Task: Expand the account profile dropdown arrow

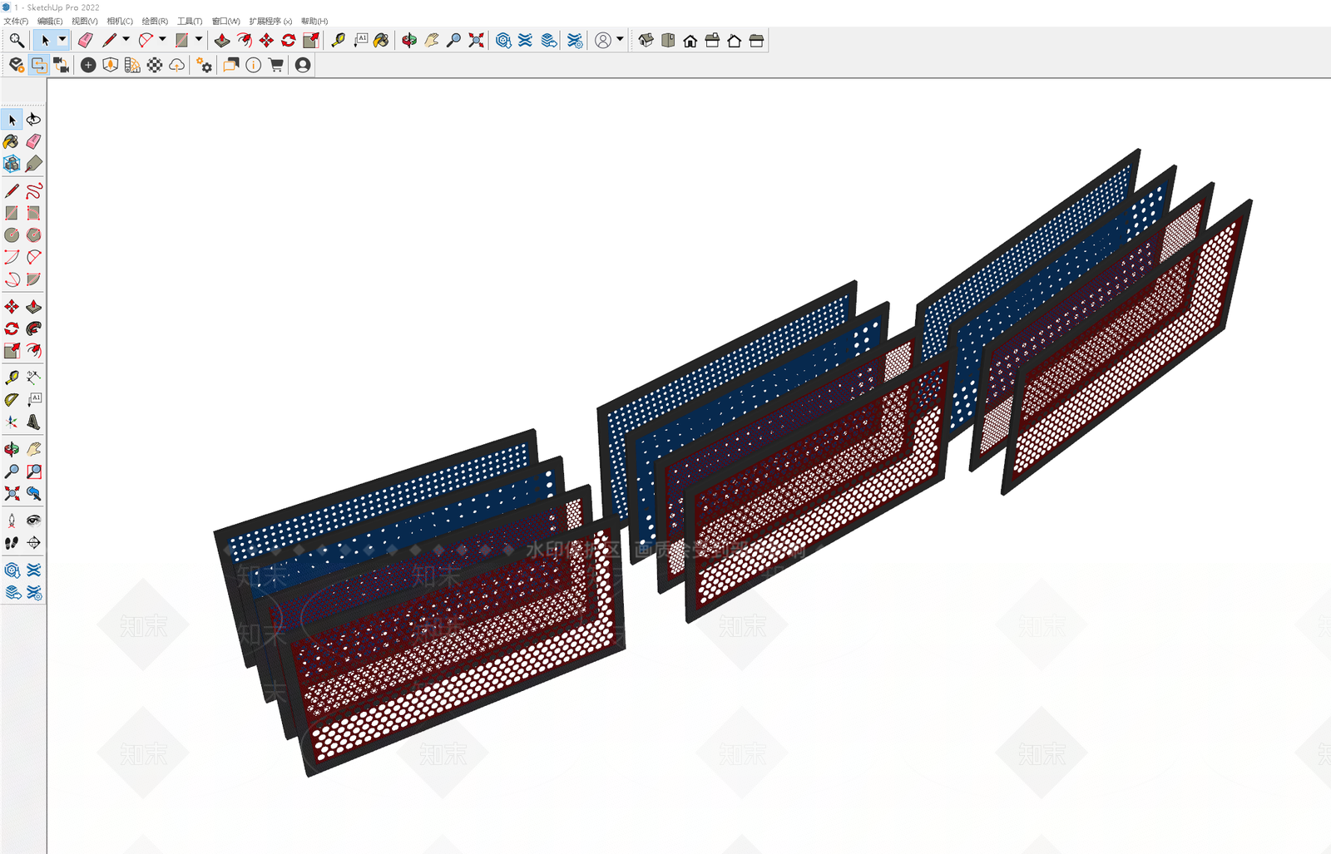Action: pyautogui.click(x=620, y=40)
